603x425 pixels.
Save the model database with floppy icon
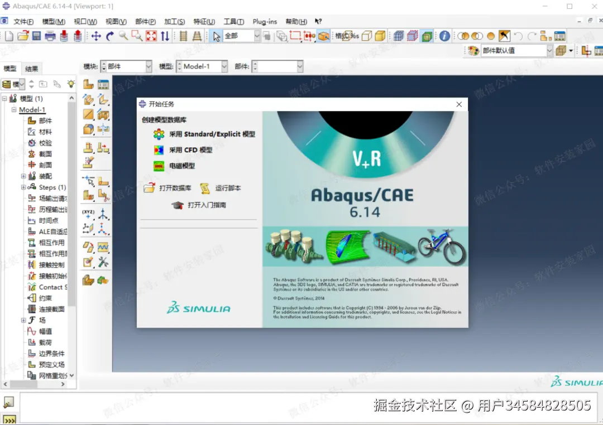tap(36, 36)
